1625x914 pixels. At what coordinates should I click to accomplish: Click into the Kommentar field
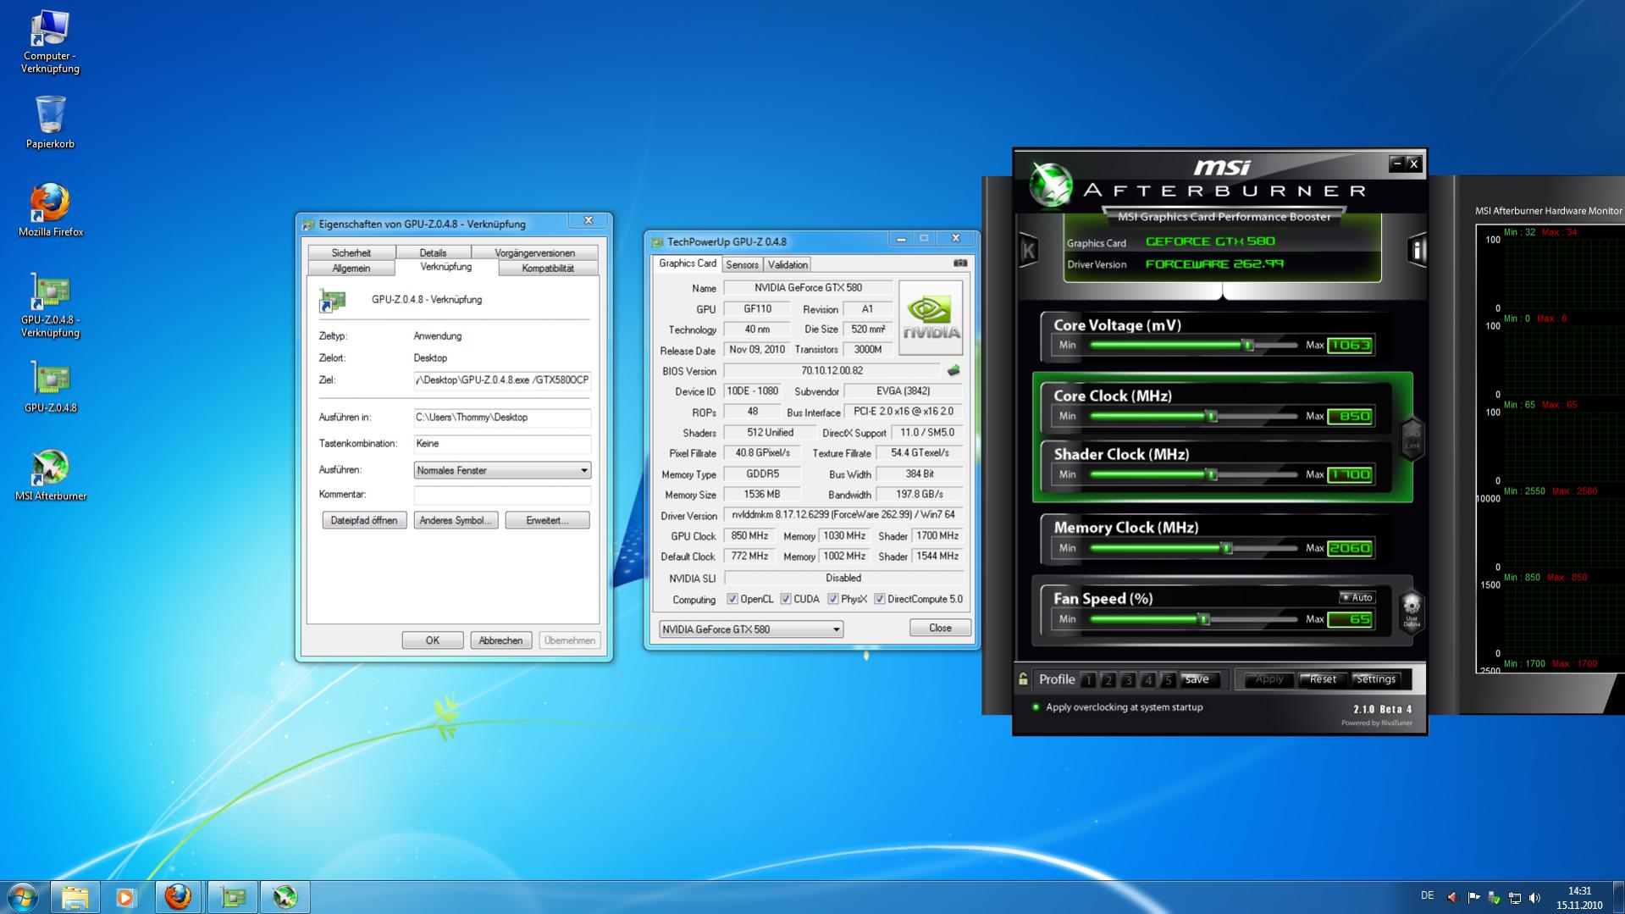[x=502, y=495]
